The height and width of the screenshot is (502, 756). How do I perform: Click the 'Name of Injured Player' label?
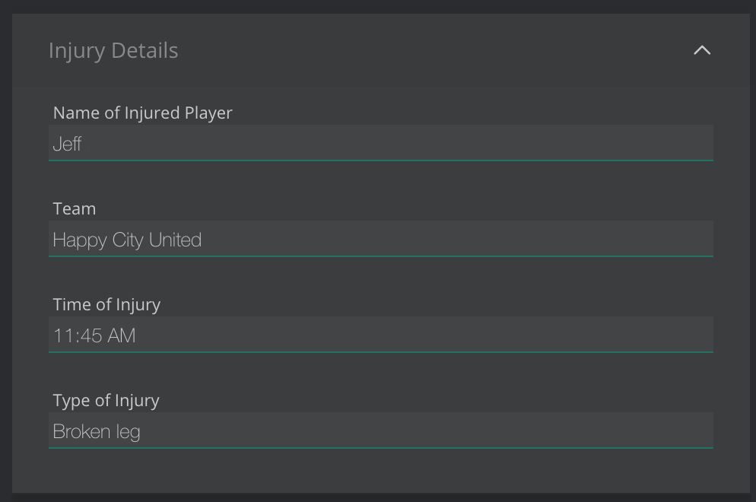(x=142, y=113)
